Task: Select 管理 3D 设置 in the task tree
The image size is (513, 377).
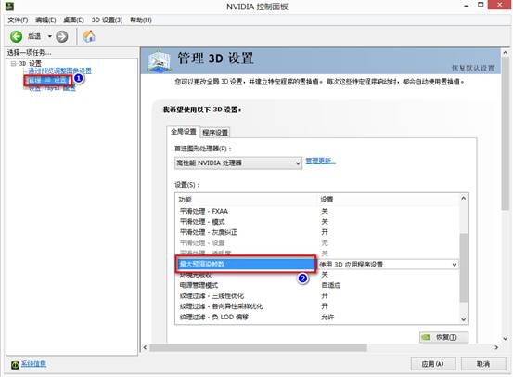Action: click(47, 80)
